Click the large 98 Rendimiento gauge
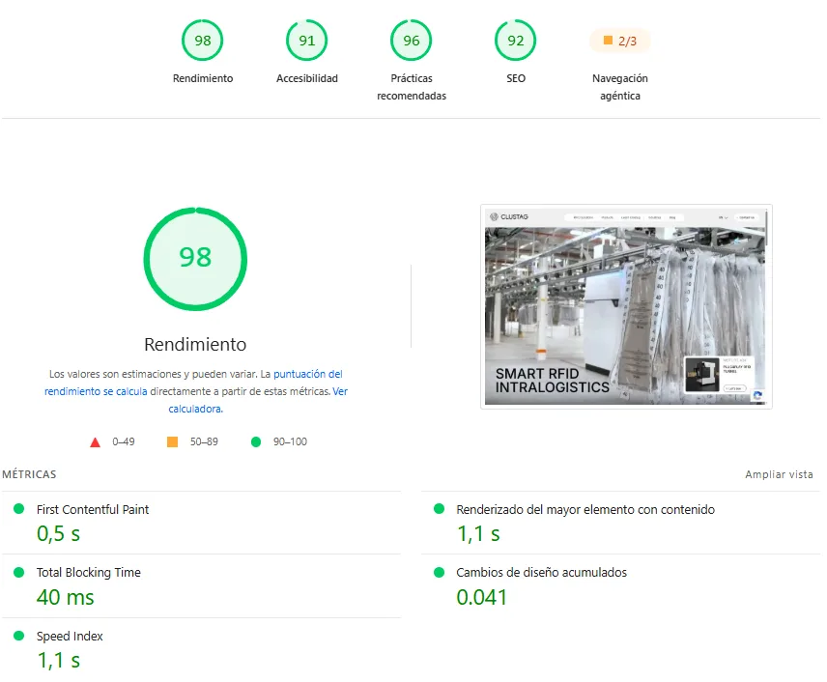Image resolution: width=827 pixels, height=682 pixels. coord(195,259)
